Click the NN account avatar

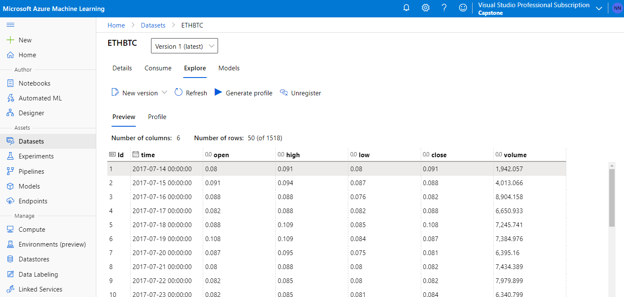617,8
